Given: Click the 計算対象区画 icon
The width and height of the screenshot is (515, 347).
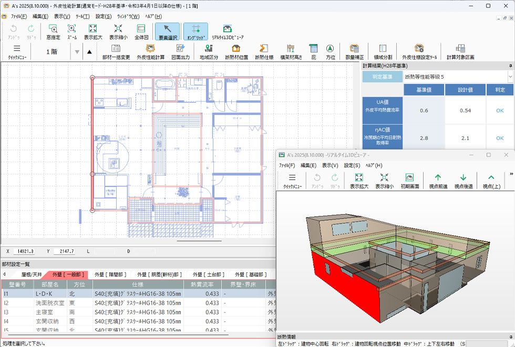Looking at the screenshot, I should tap(460, 52).
